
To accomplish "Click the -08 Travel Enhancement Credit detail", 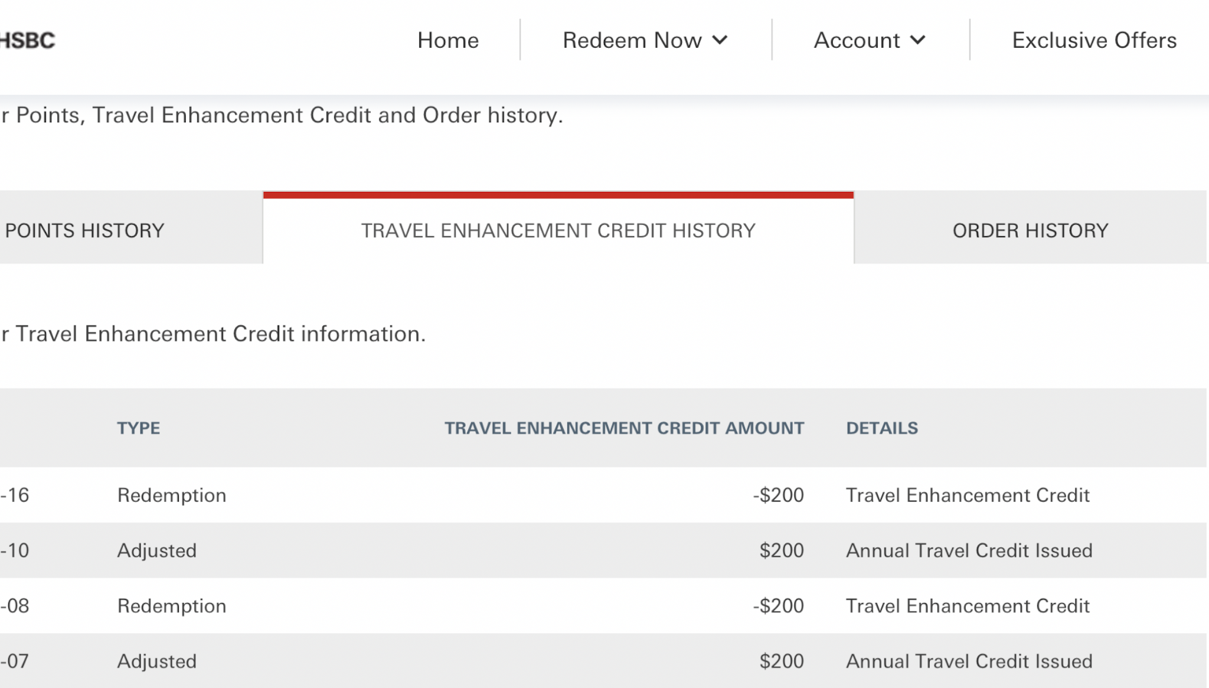I will [x=968, y=606].
